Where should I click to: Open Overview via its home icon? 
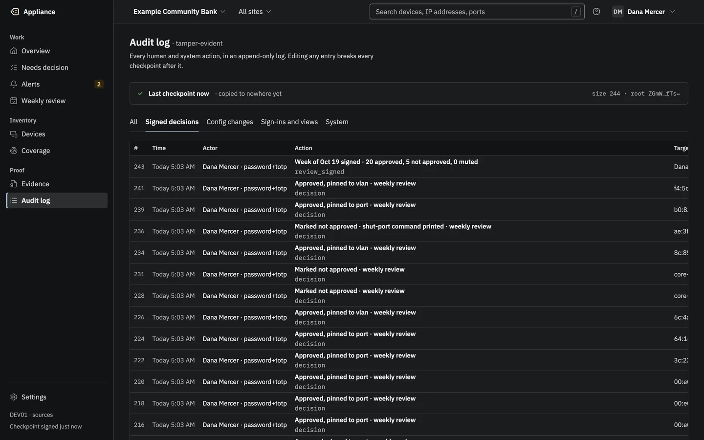14,51
